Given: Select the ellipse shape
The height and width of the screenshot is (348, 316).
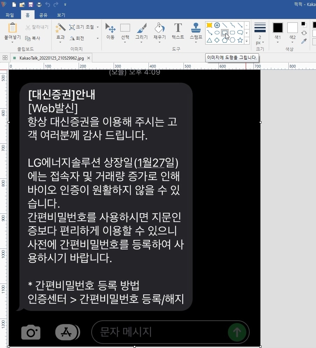Looking at the screenshot, I should tap(217, 33).
